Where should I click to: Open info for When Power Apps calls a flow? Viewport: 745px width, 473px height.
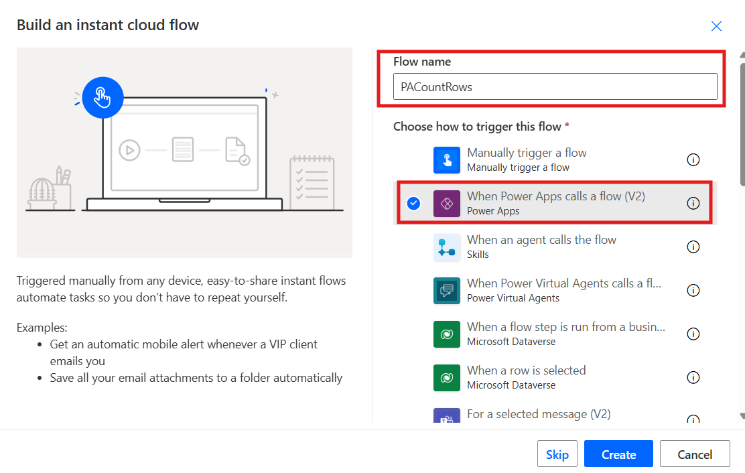[693, 203]
